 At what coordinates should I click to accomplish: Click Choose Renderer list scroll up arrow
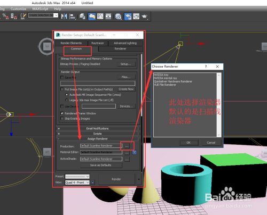pyautogui.click(x=219, y=75)
